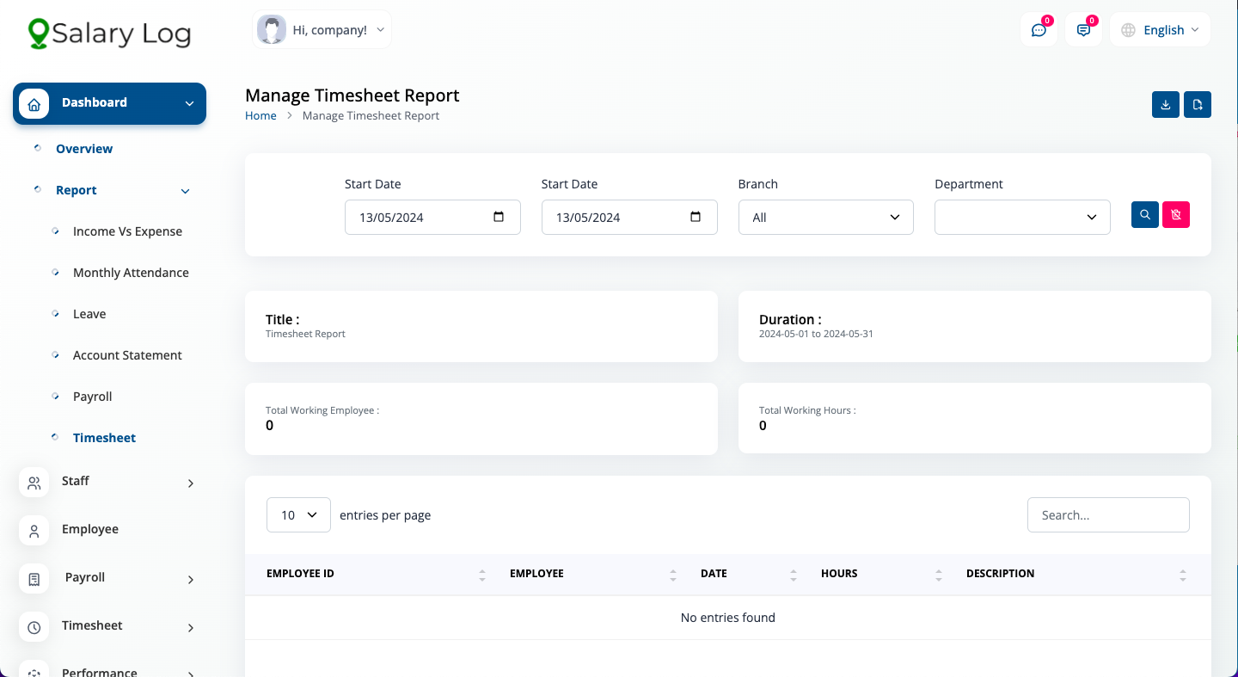This screenshot has width=1238, height=677.
Task: Click the pink reset filter trash icon
Action: (1176, 215)
